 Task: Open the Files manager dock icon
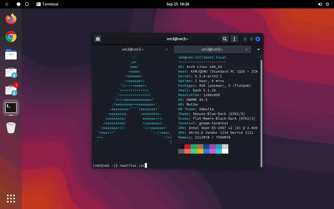click(x=11, y=55)
